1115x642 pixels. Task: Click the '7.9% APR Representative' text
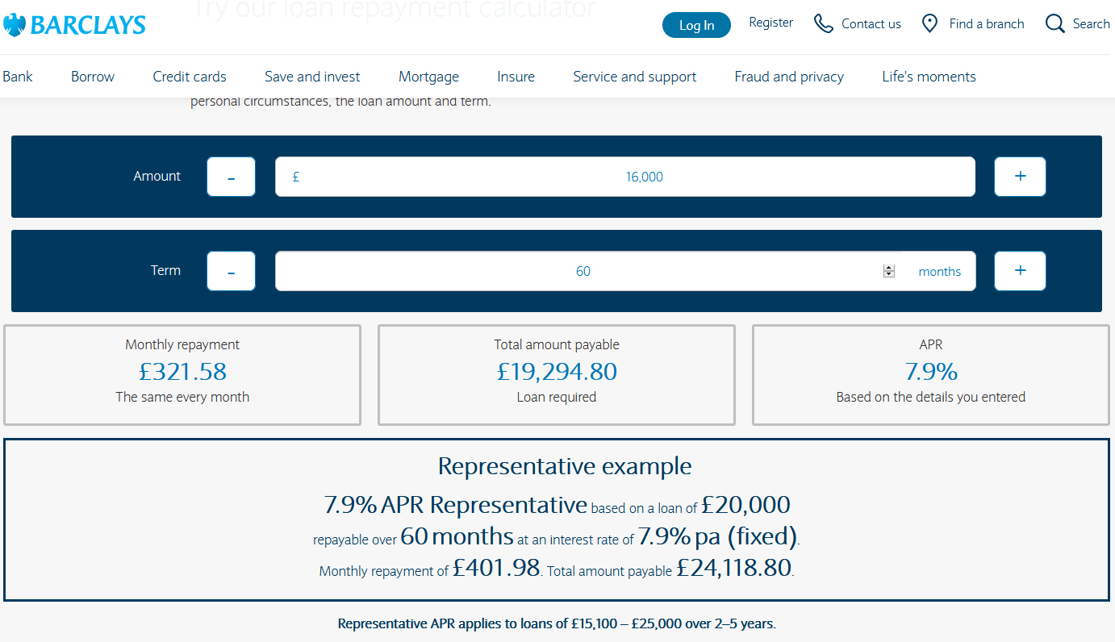pos(455,505)
